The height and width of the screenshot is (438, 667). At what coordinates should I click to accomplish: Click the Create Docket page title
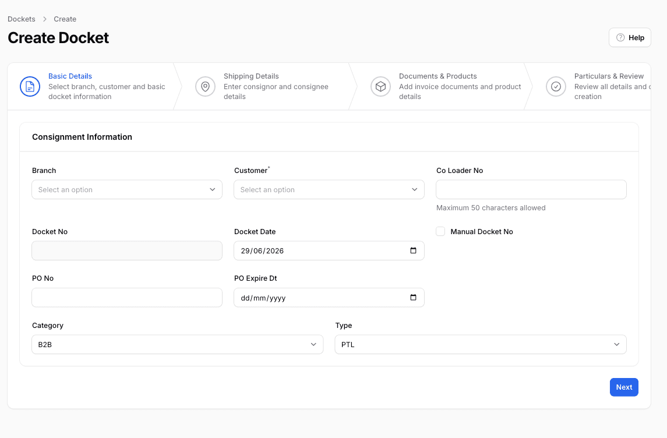pyautogui.click(x=58, y=38)
